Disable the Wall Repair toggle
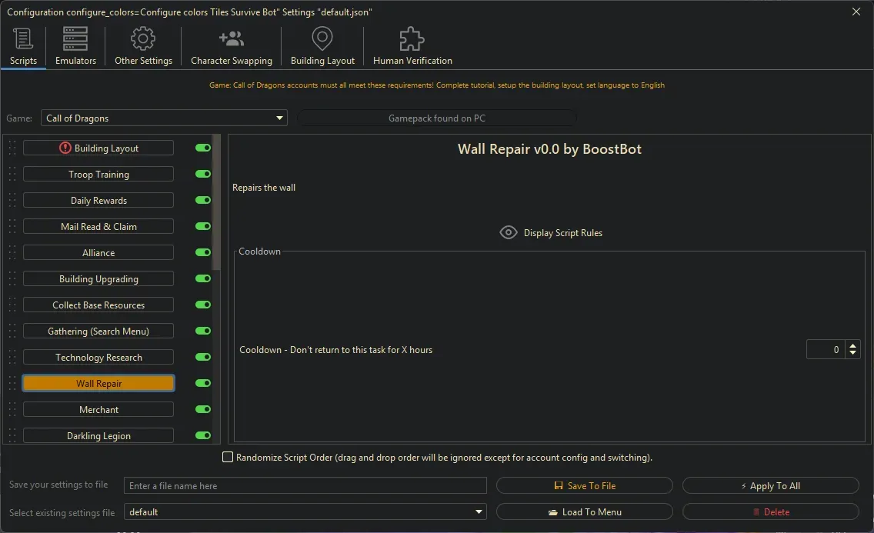Viewport: 874px width, 533px height. [x=202, y=383]
